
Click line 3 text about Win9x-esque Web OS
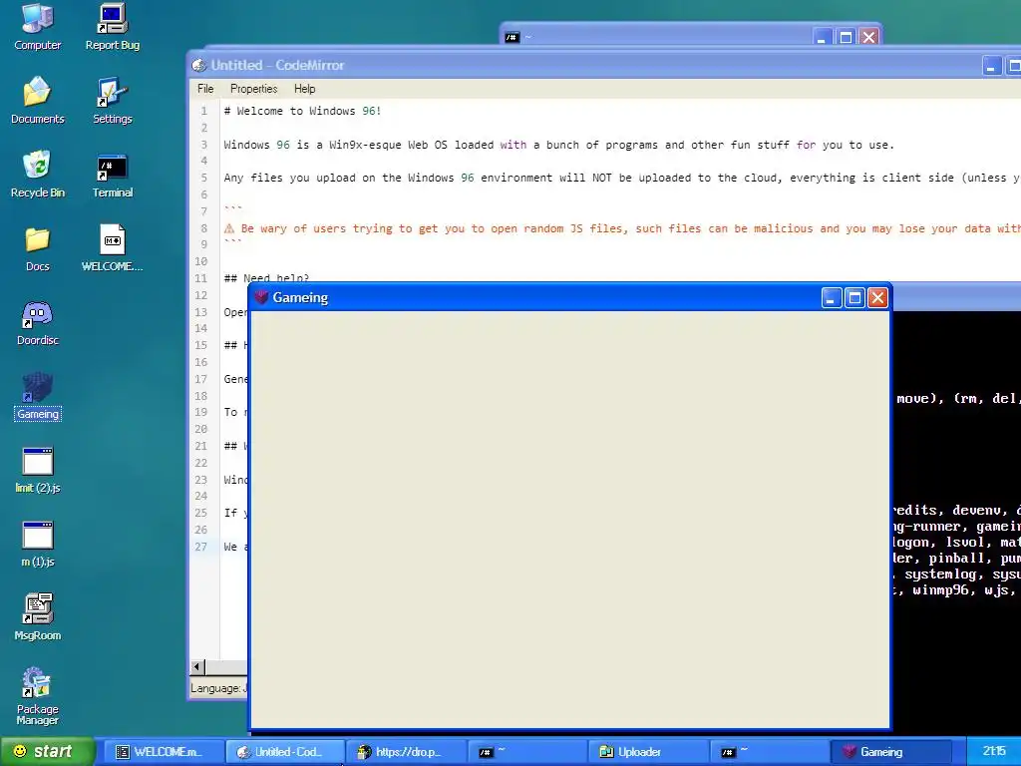coord(558,145)
